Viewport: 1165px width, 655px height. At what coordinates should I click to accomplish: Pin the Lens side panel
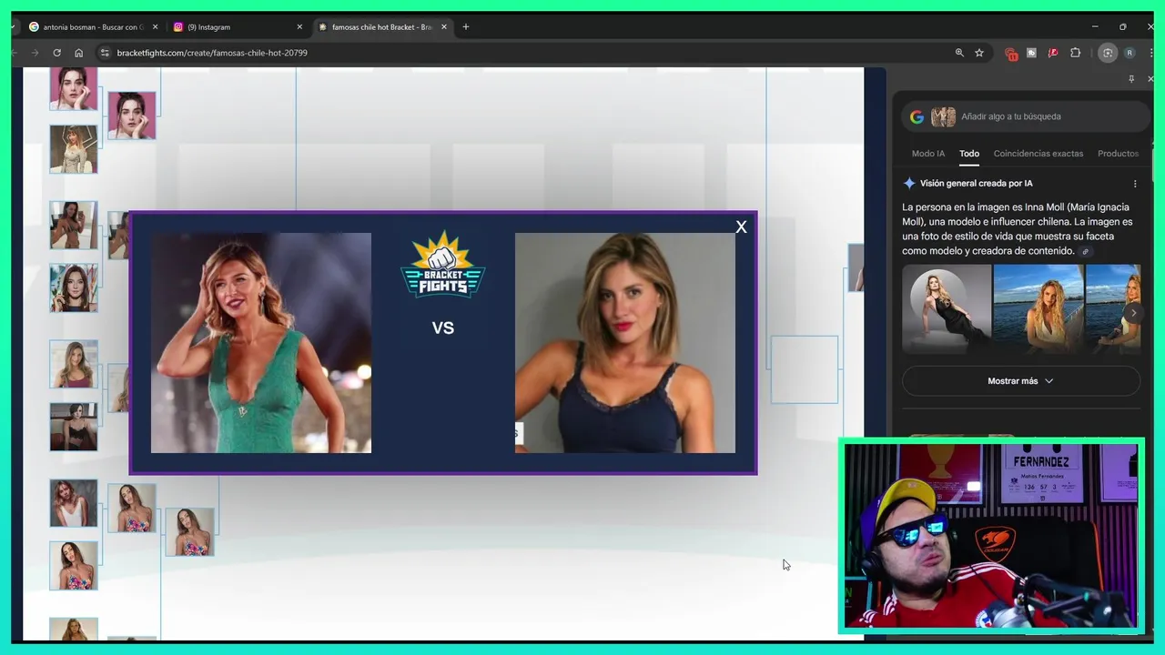point(1131,79)
